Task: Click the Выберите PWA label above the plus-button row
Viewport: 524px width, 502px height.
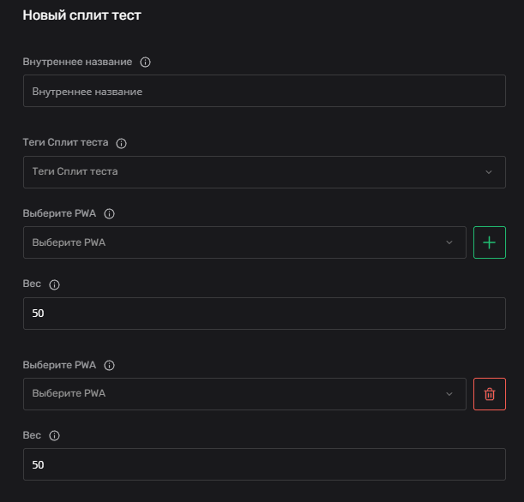Action: tap(59, 213)
